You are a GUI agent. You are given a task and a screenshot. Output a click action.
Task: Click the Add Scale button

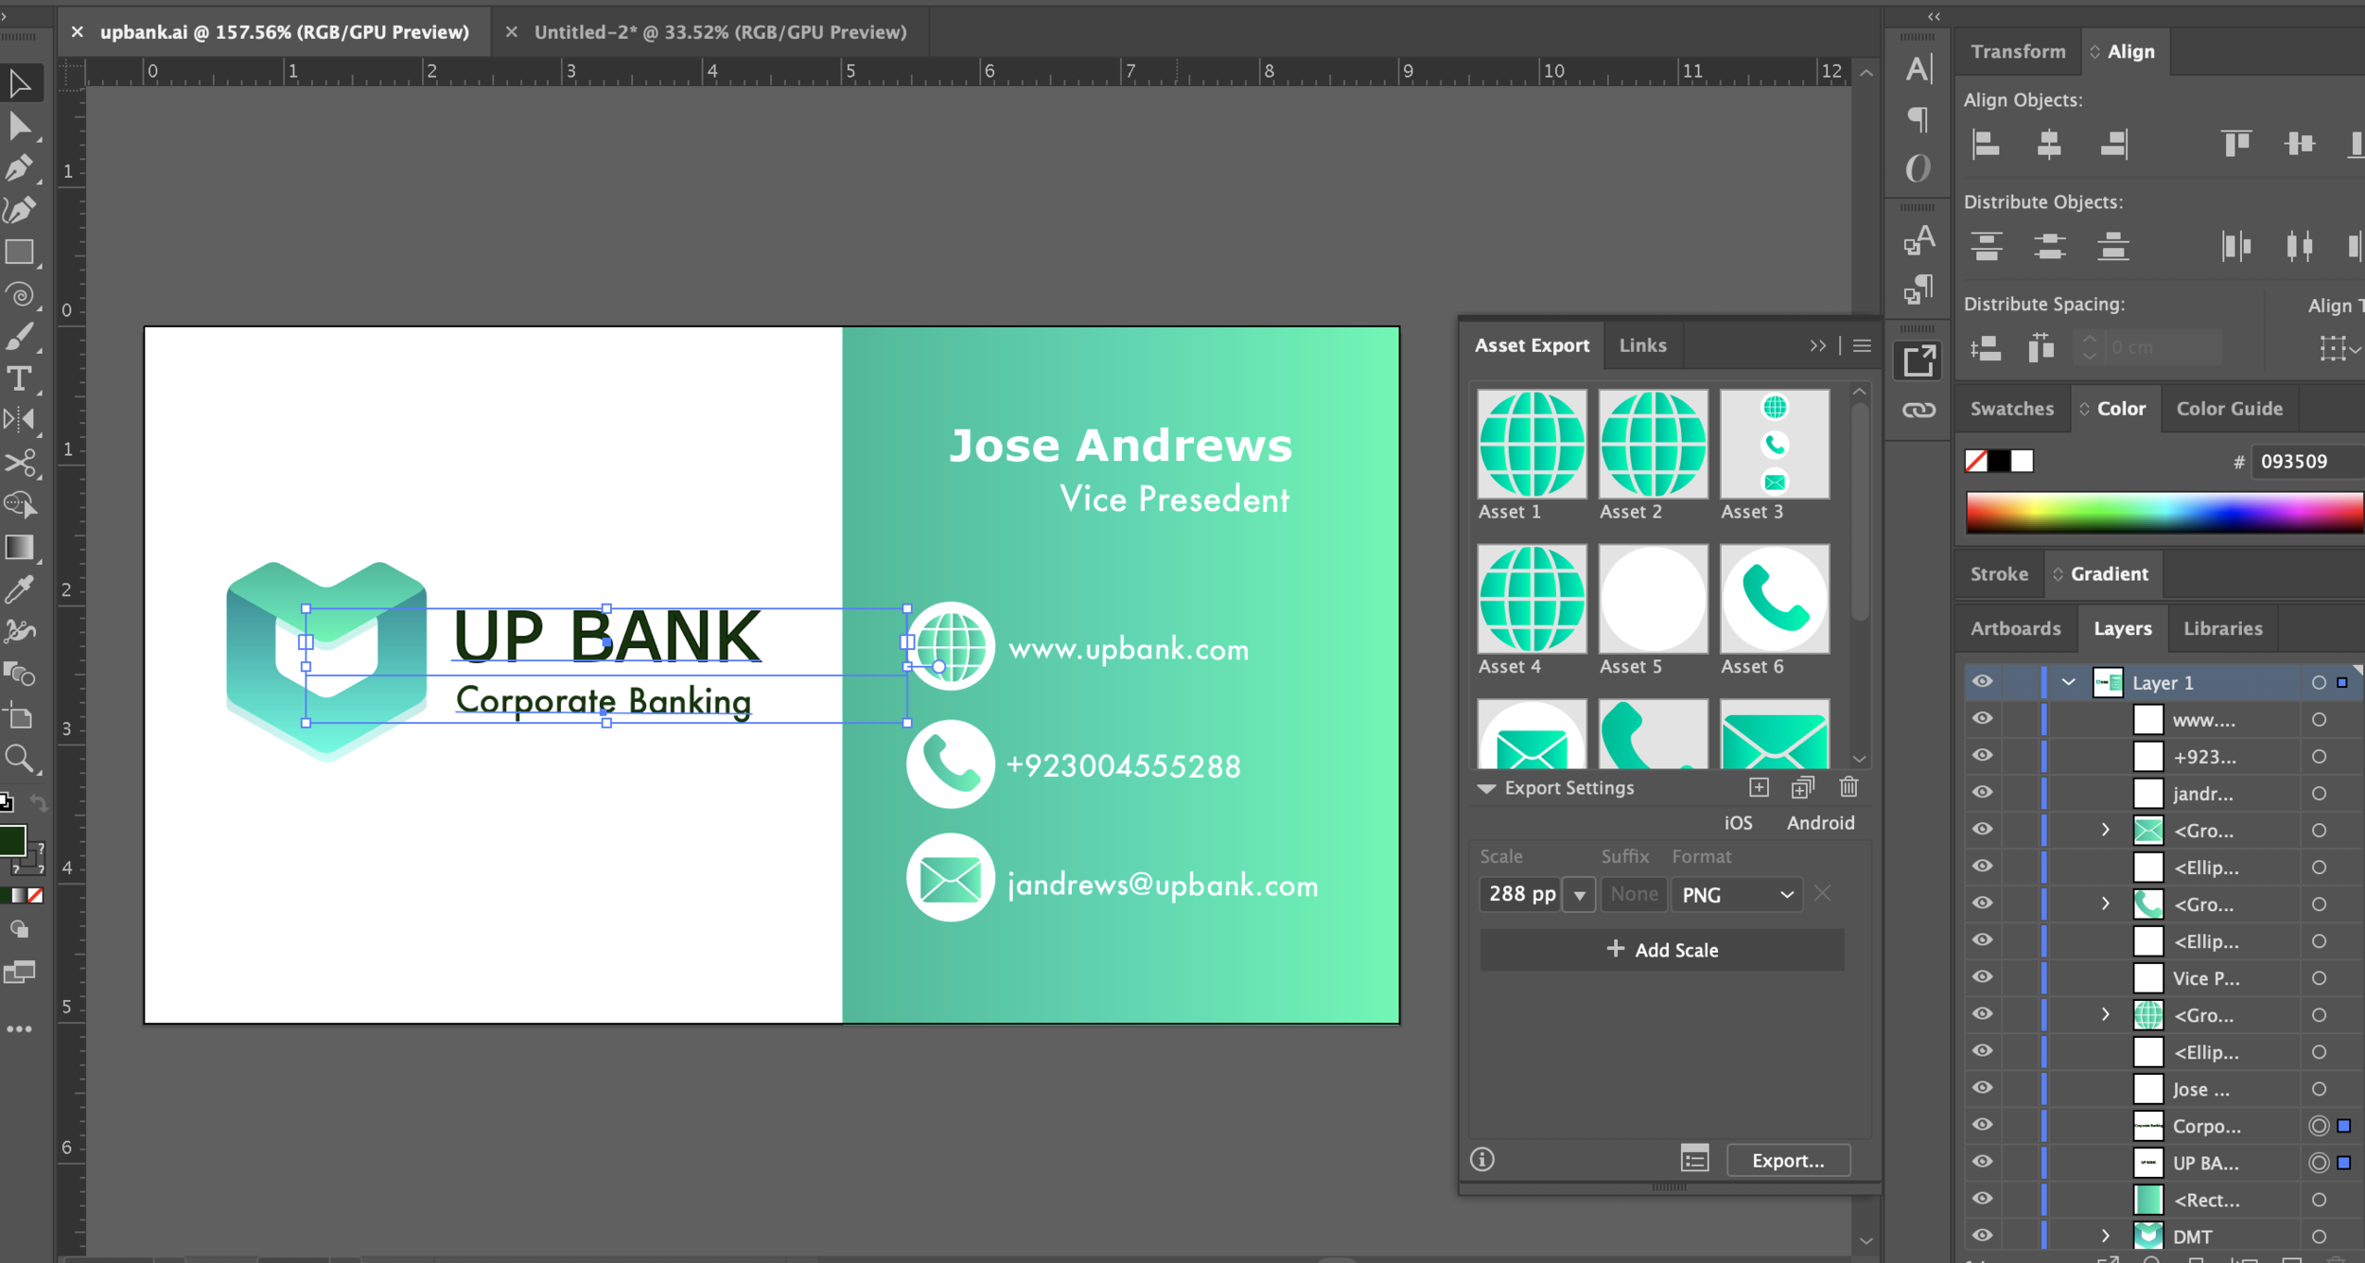[x=1661, y=950]
